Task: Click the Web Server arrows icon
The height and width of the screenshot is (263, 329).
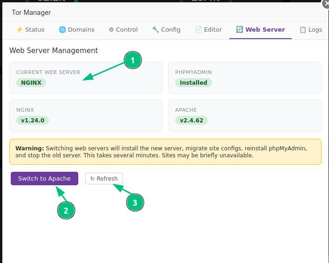Action: pos(240,29)
